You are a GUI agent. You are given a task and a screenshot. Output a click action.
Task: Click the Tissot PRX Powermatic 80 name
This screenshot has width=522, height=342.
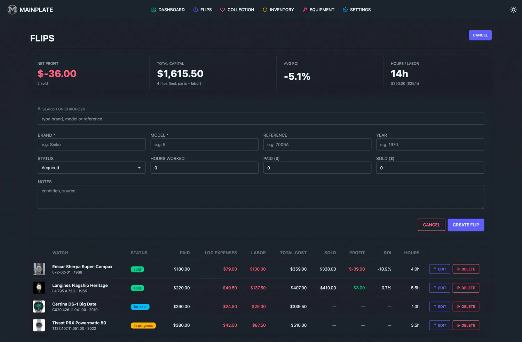point(79,323)
